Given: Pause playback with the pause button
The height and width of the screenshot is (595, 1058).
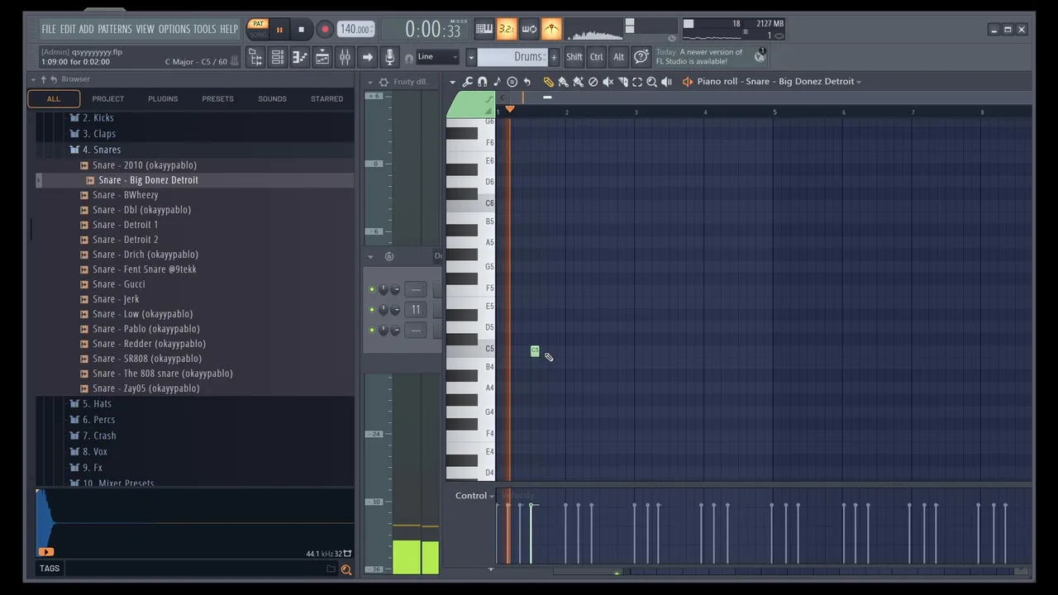Looking at the screenshot, I should point(279,30).
